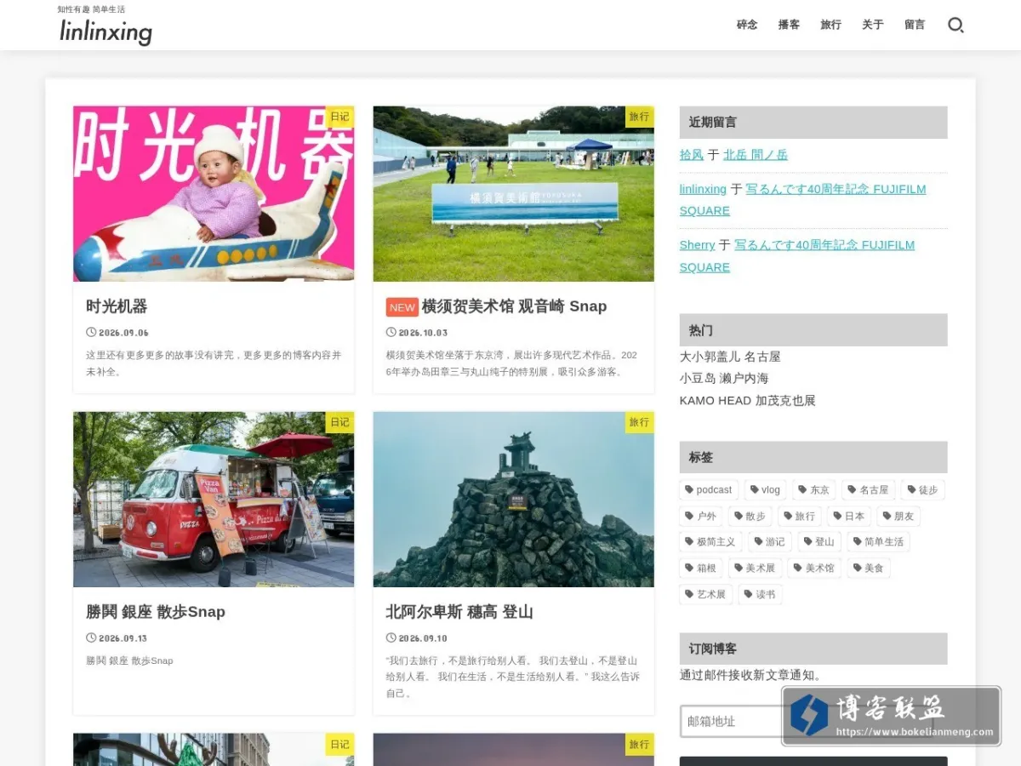Select the 散步 tag
Screen dimensions: 1021x766
coord(750,517)
